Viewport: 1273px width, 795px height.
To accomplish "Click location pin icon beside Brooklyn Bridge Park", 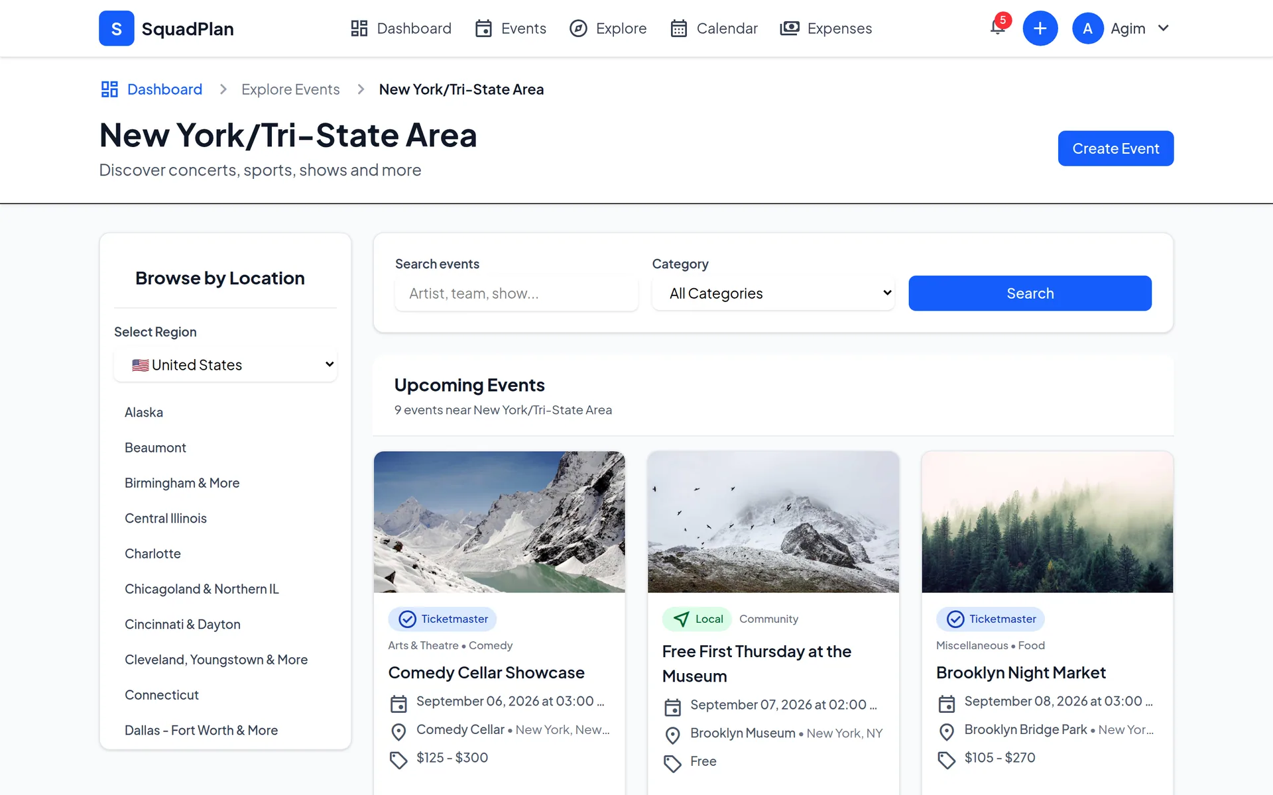I will coord(947,732).
